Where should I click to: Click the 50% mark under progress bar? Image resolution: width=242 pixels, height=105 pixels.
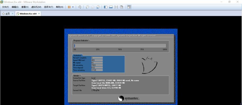pyautogui.click(x=120, y=50)
